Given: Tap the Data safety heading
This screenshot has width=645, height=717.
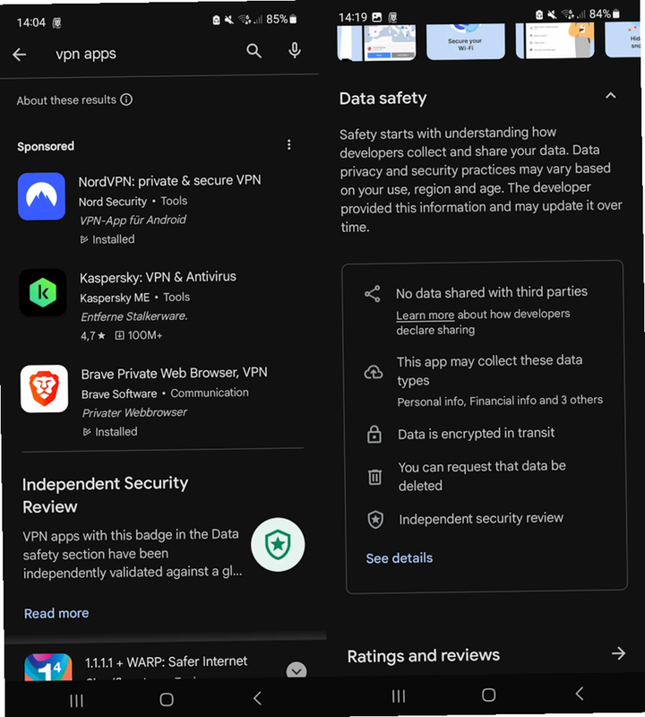Looking at the screenshot, I should 383,98.
